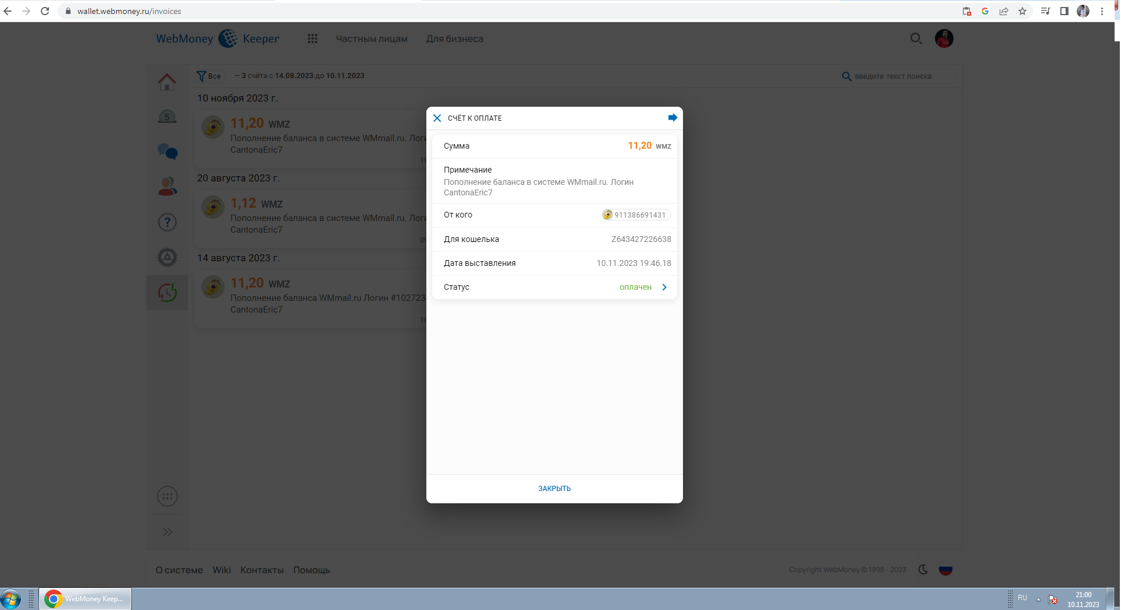Screen dimensions: 1121x610
Task: Click the ЗАКРЫТЬ button
Action: (x=554, y=489)
